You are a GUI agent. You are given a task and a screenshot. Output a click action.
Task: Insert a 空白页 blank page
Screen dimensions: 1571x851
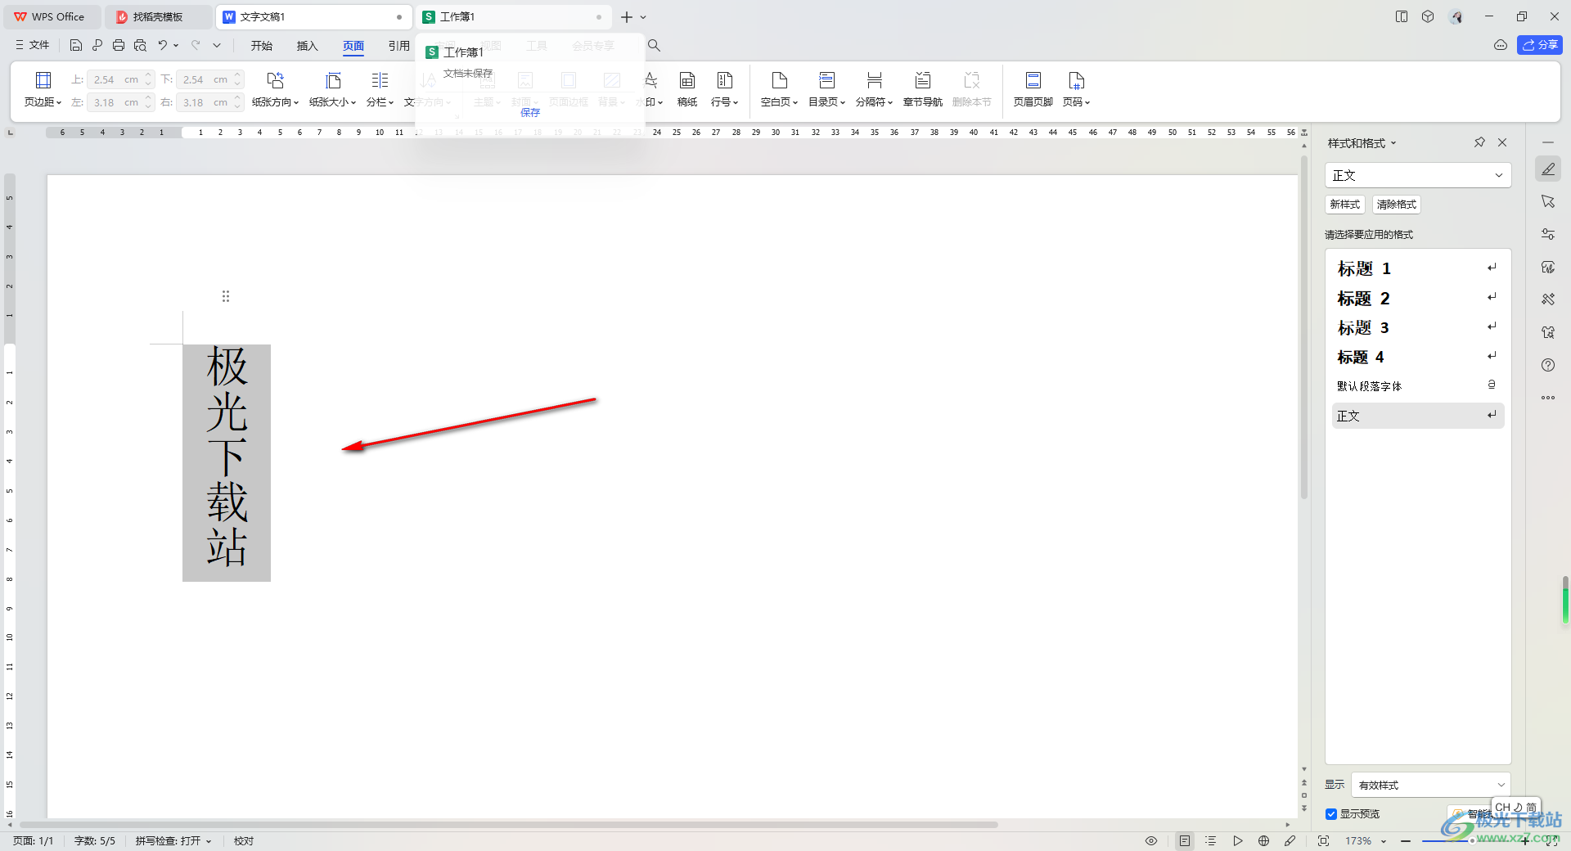point(779,89)
